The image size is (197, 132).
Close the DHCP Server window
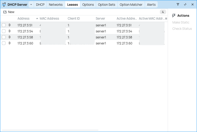(193, 4)
